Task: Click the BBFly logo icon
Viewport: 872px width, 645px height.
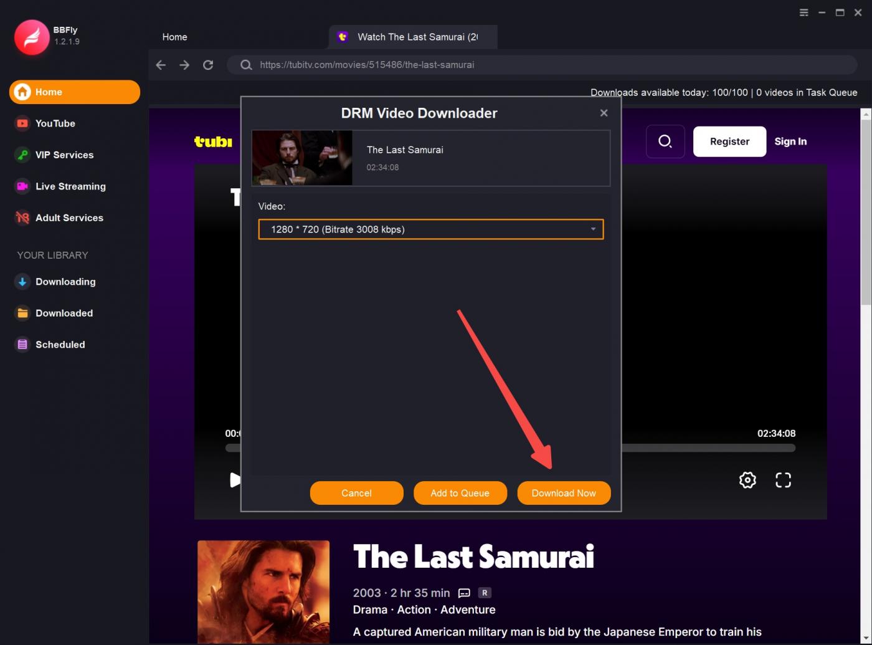Action: coord(32,36)
